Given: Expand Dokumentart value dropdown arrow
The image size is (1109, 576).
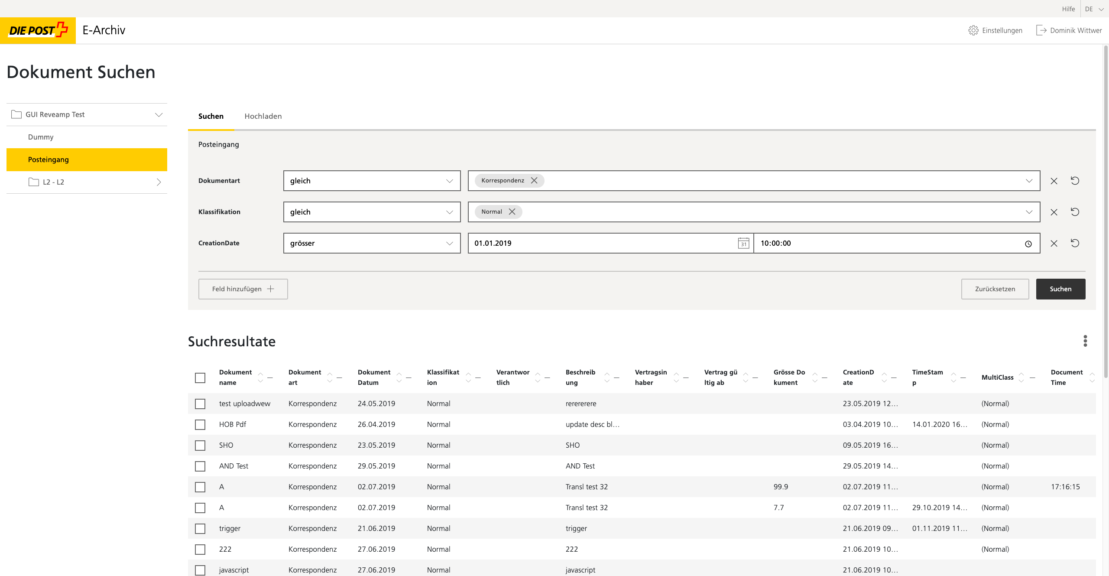Looking at the screenshot, I should click(1029, 181).
